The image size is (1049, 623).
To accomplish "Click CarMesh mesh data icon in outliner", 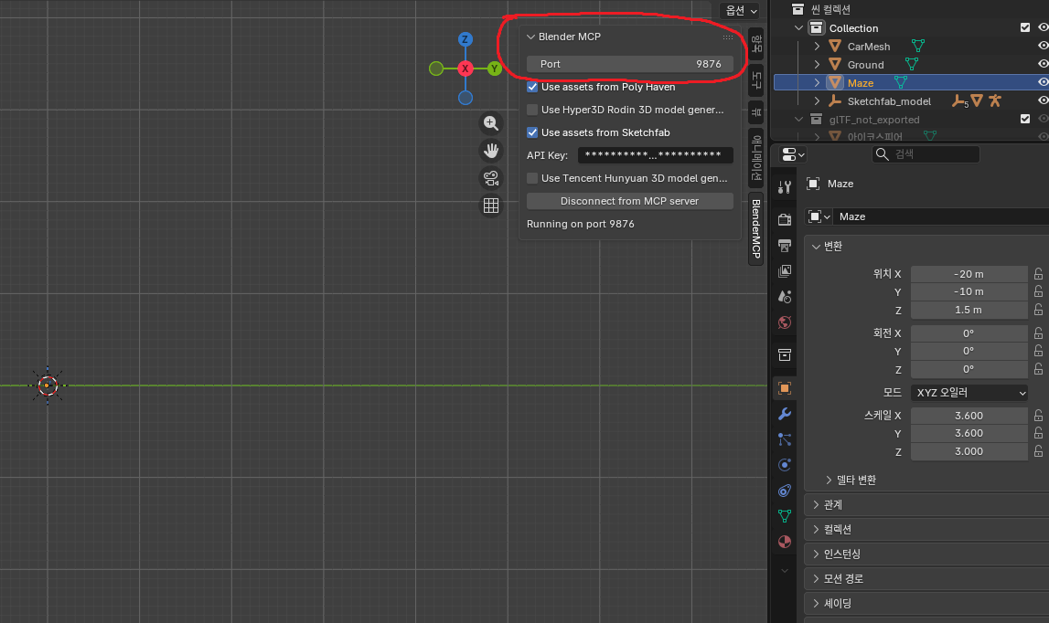I will pos(918,46).
